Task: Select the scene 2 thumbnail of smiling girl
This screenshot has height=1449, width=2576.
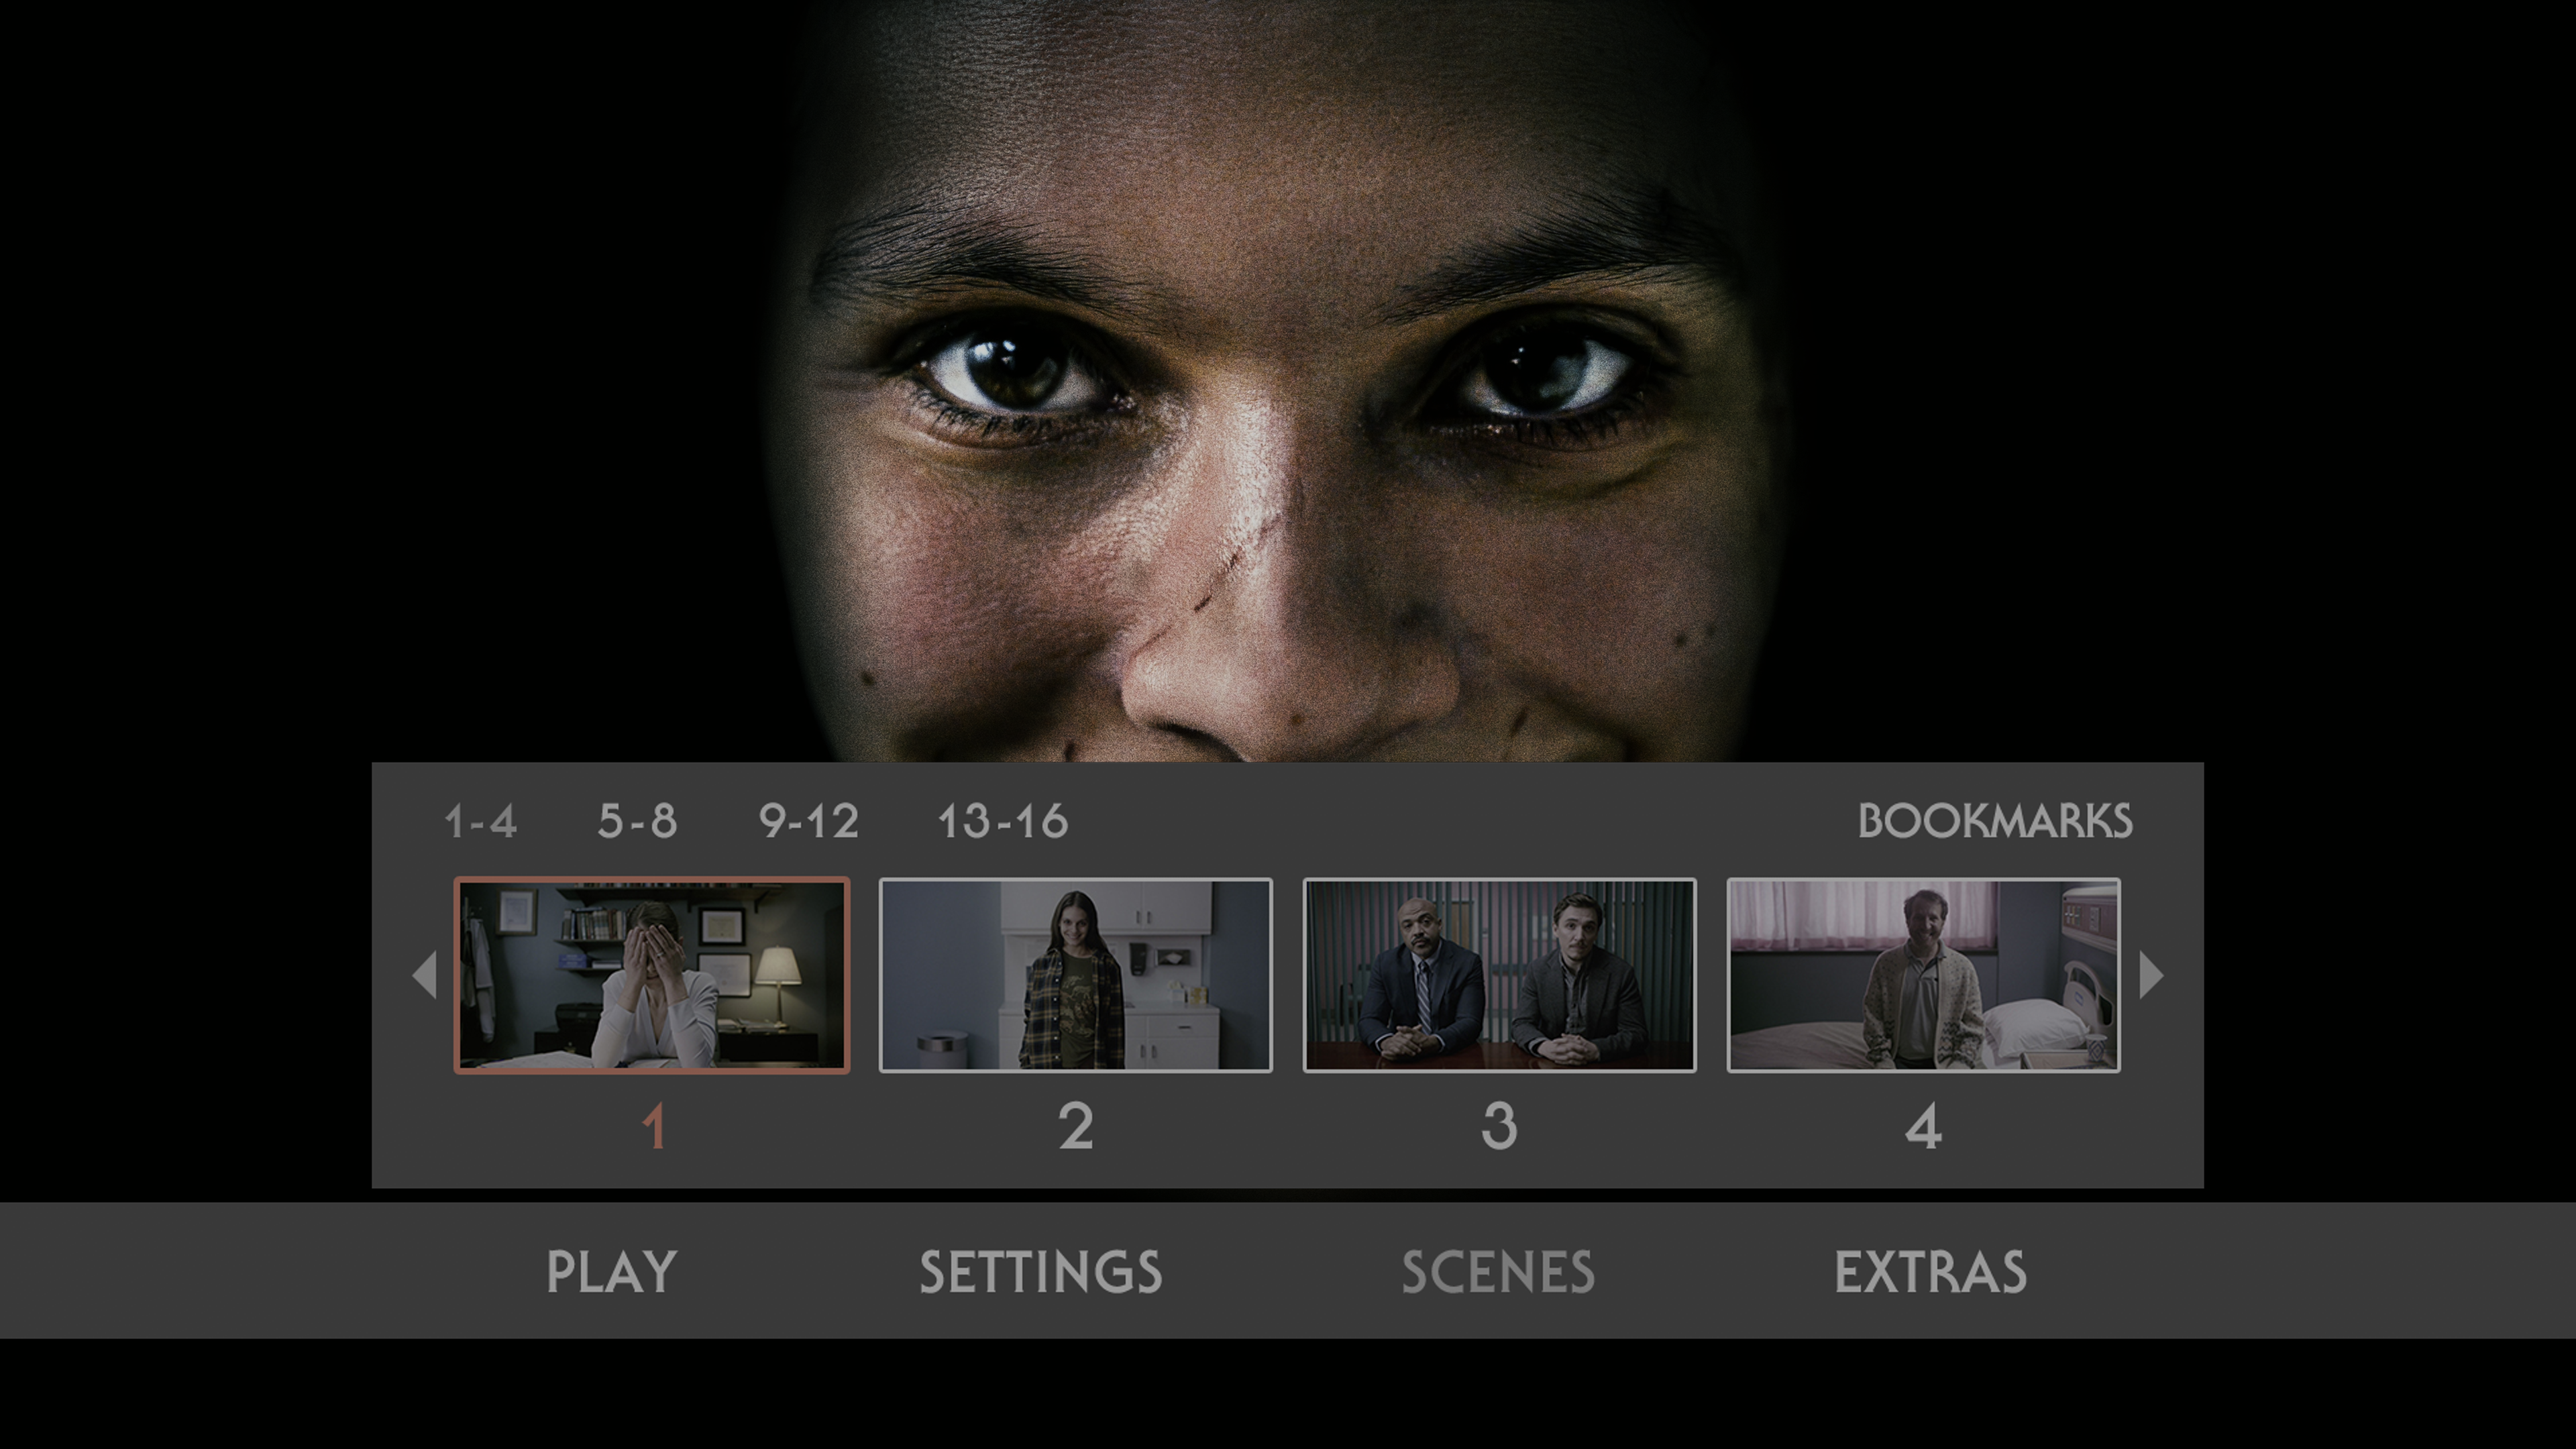Action: [x=1075, y=975]
